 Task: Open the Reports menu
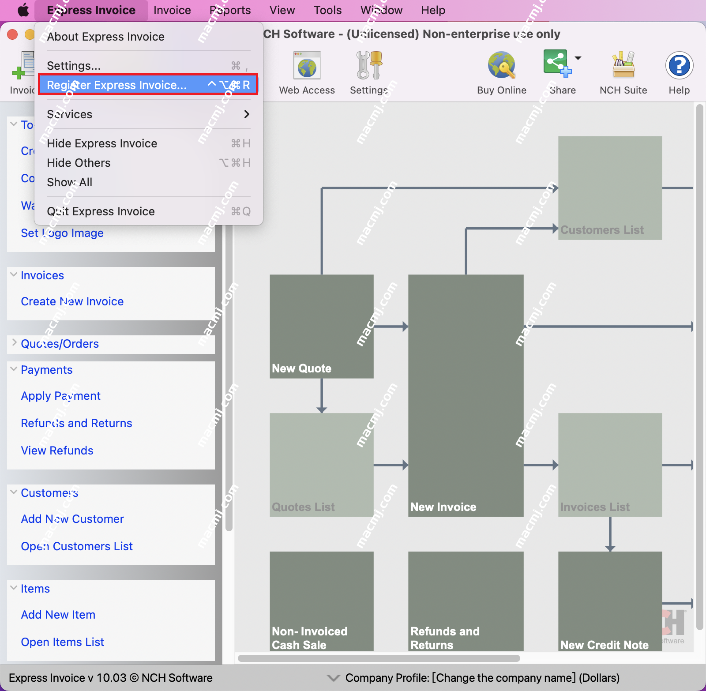click(x=230, y=10)
